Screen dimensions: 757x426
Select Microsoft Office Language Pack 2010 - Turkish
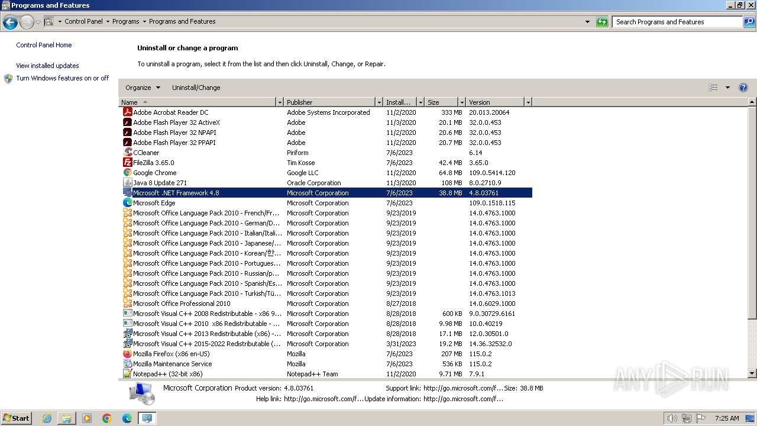(327, 293)
